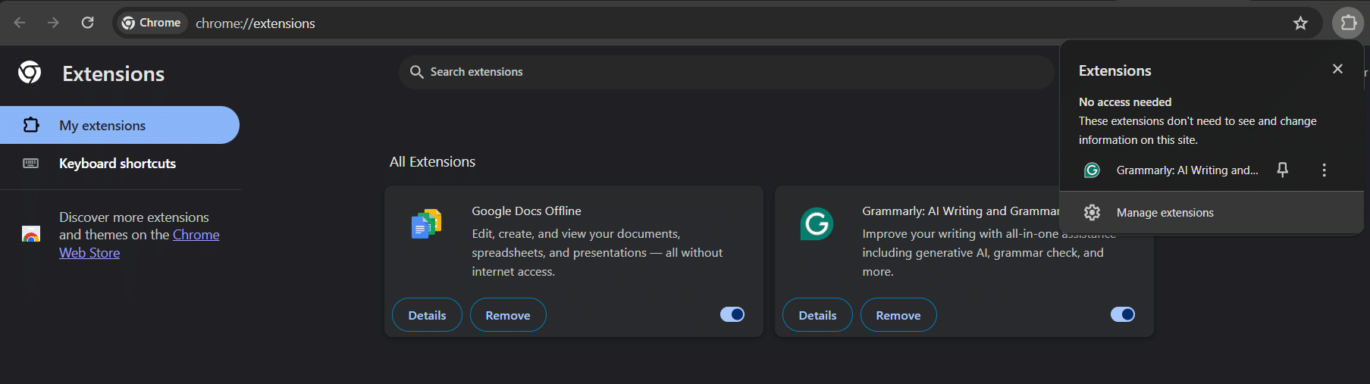Click the puzzle-piece Extensions toolbar button
Viewport: 1370px width, 384px height.
pos(1348,23)
